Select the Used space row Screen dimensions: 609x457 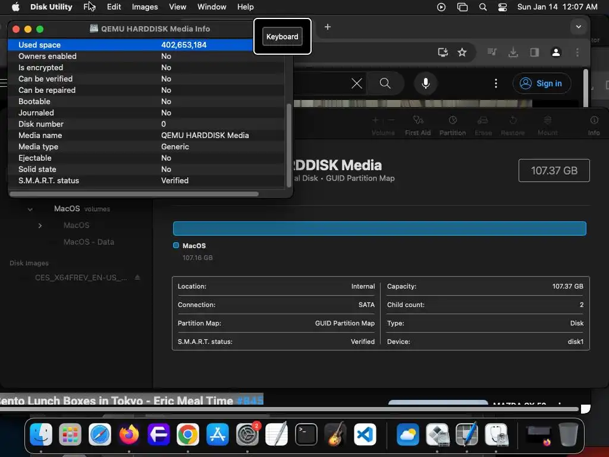pos(147,45)
